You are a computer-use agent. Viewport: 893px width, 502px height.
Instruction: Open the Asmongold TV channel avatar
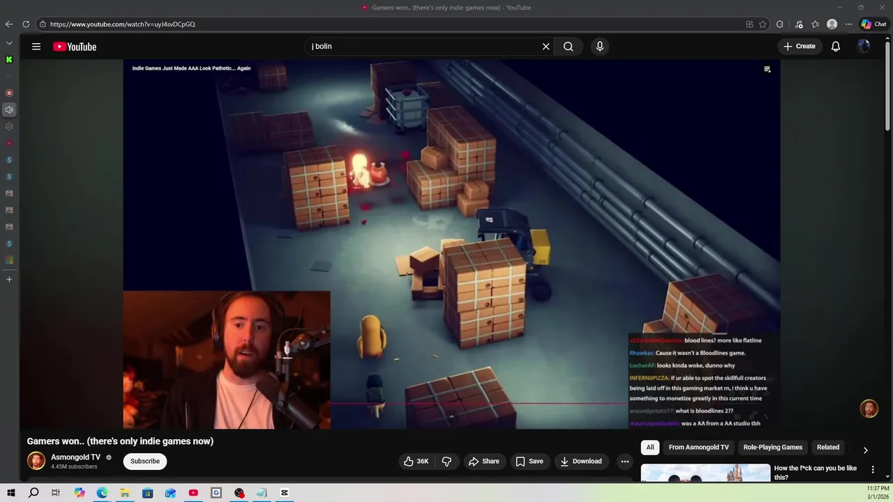[x=36, y=461]
